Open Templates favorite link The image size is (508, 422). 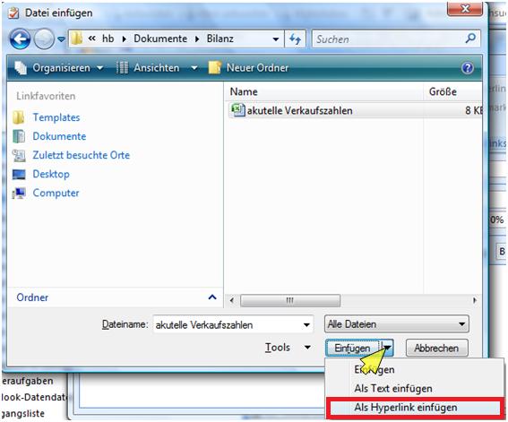pos(56,117)
